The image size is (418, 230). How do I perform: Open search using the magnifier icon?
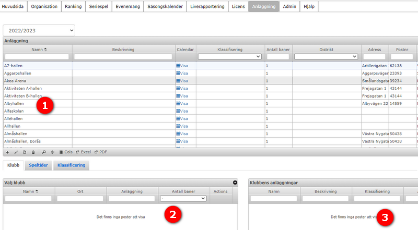click(44, 152)
